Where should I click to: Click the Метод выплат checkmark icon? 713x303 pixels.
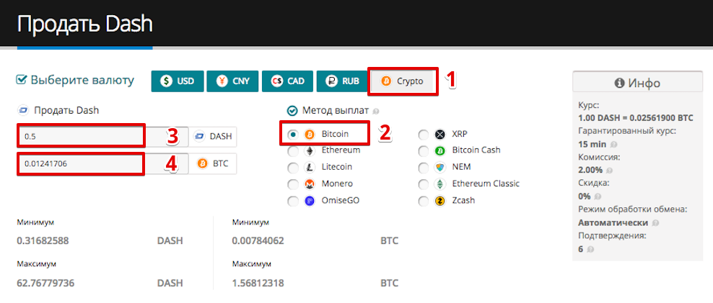click(x=292, y=111)
